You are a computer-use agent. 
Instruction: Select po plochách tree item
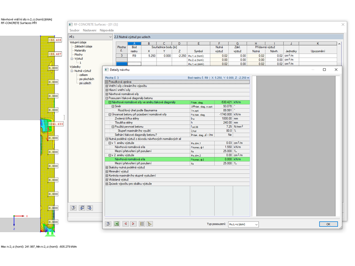86,79
